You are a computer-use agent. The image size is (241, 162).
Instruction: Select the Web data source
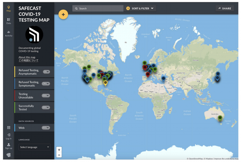(x=34, y=128)
